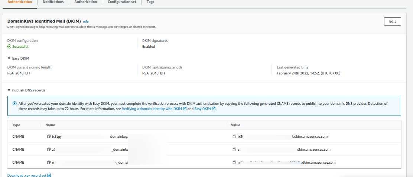Copy the ix3tgy CNAME record name
The width and height of the screenshot is (413, 177).
pos(48,137)
